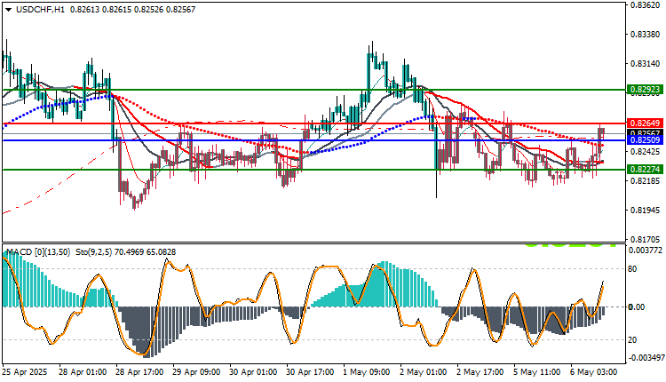
Task: Click the 5 May 11:00 time label
Action: 537,372
